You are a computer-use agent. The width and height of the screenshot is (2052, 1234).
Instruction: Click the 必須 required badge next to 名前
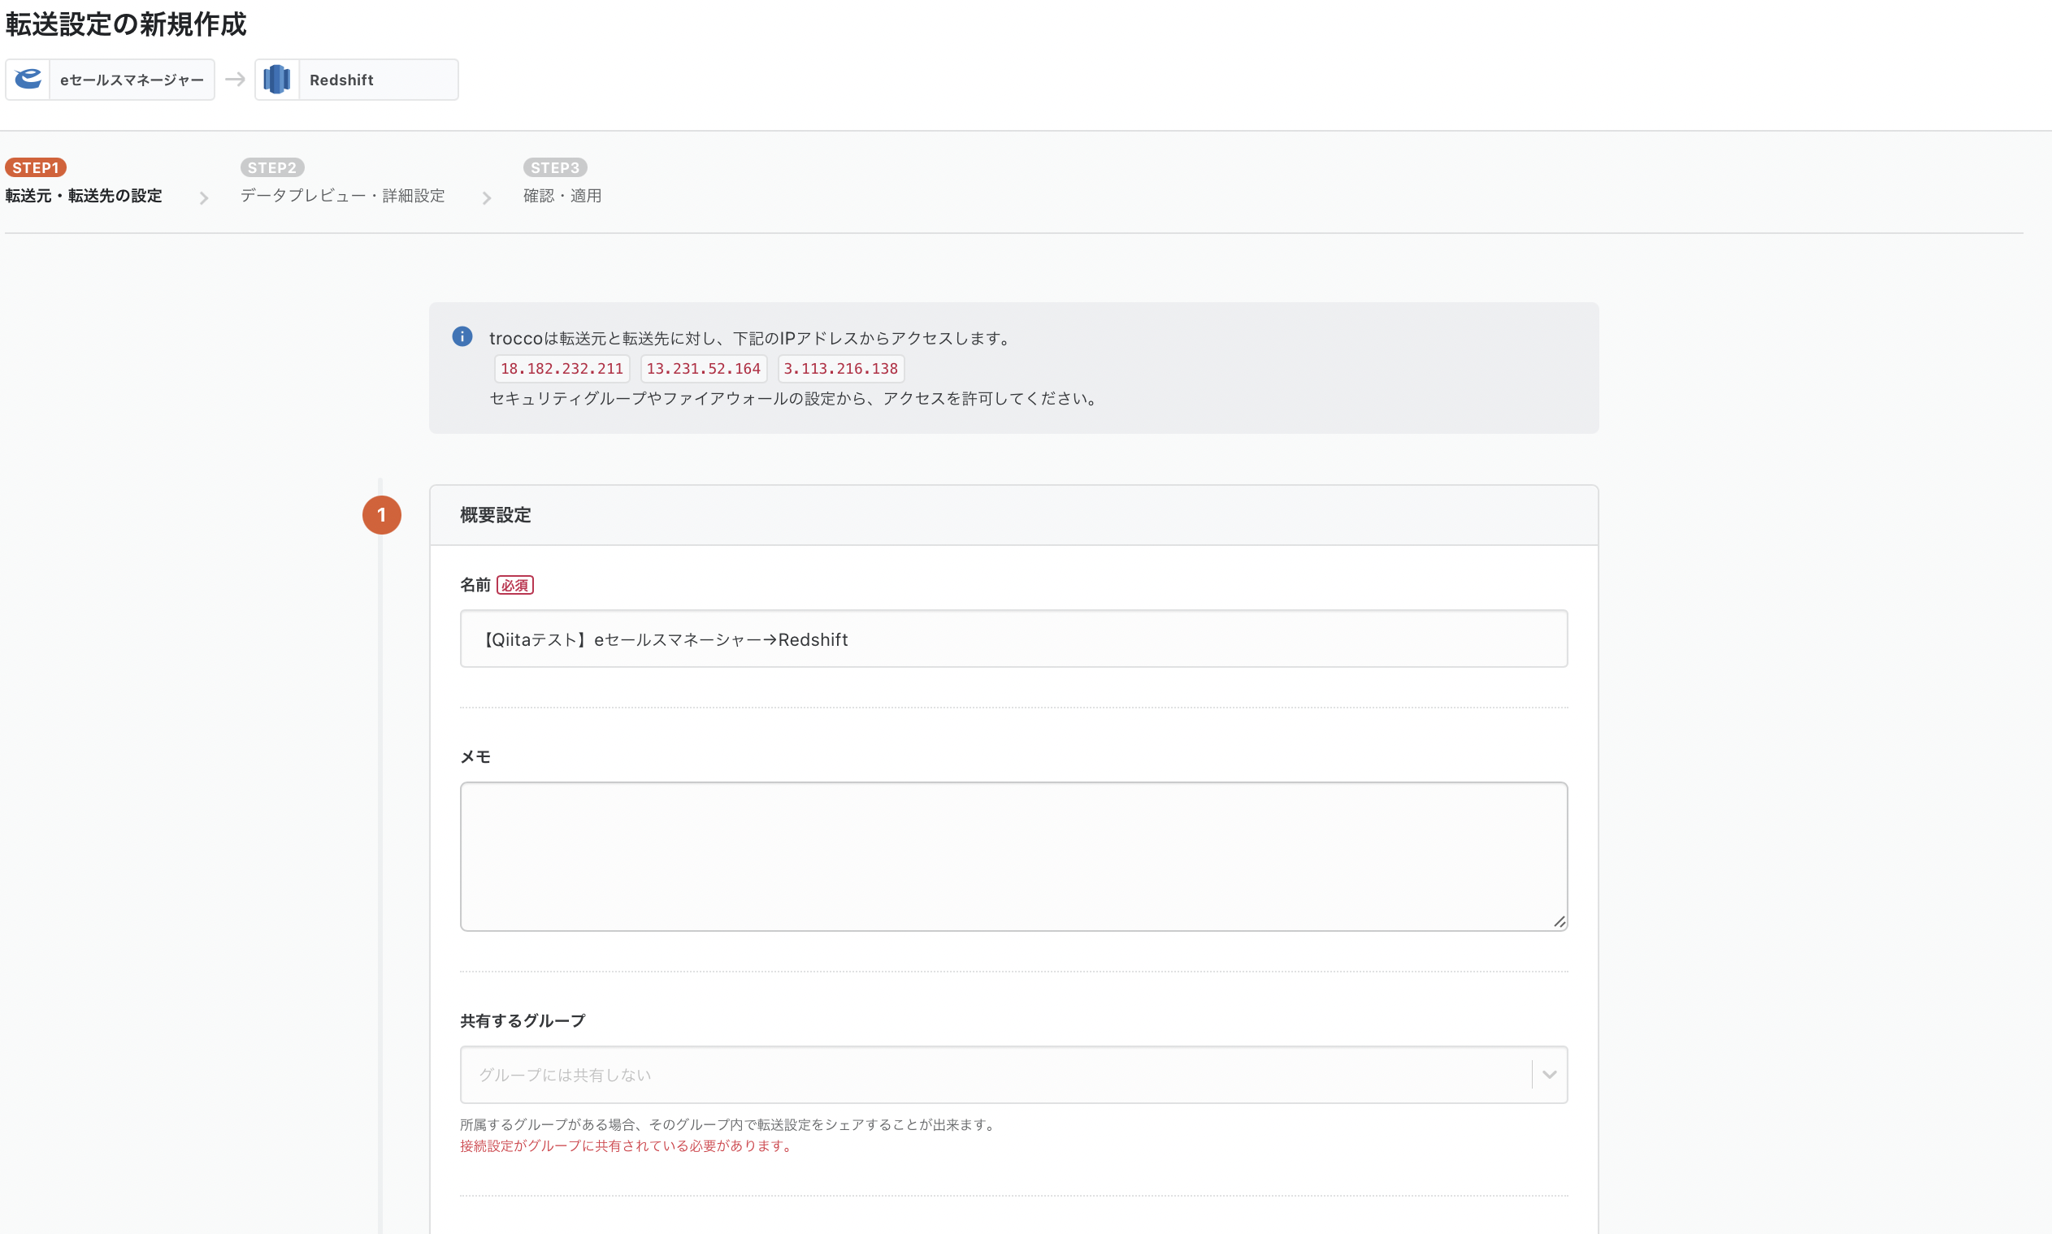pyautogui.click(x=515, y=586)
